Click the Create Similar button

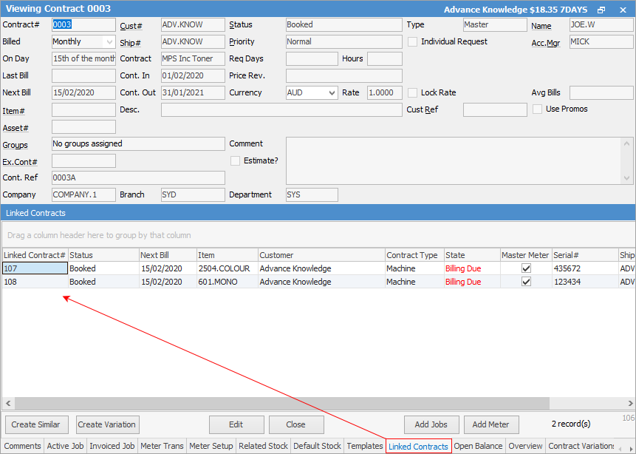(x=37, y=424)
